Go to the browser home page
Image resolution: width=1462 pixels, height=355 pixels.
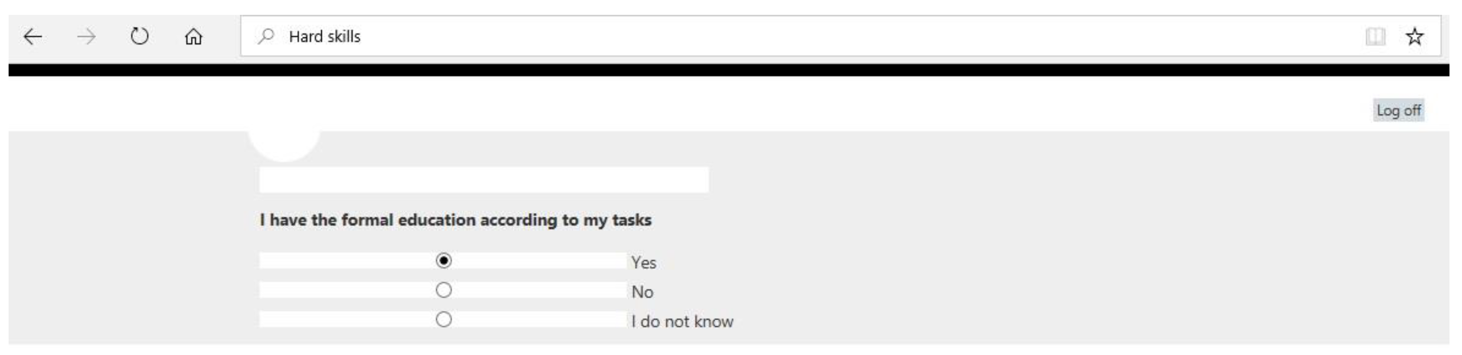193,37
